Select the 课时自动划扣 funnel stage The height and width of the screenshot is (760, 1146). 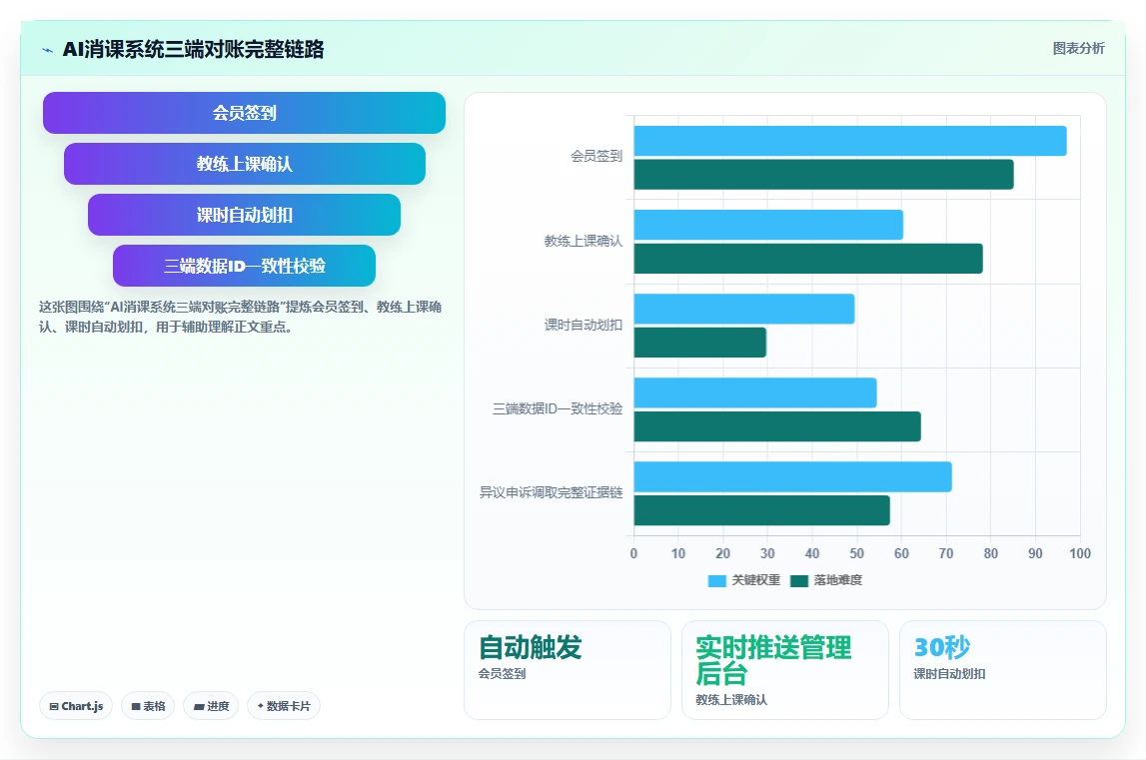click(244, 215)
